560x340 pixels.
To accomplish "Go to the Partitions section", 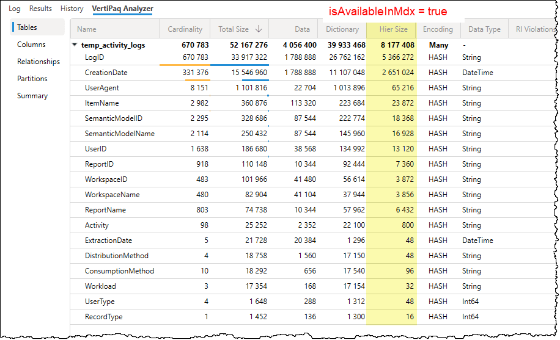I will click(x=32, y=79).
